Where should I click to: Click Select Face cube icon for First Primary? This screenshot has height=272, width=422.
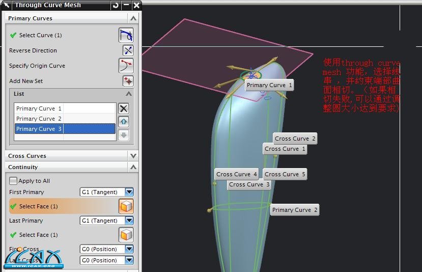126,206
